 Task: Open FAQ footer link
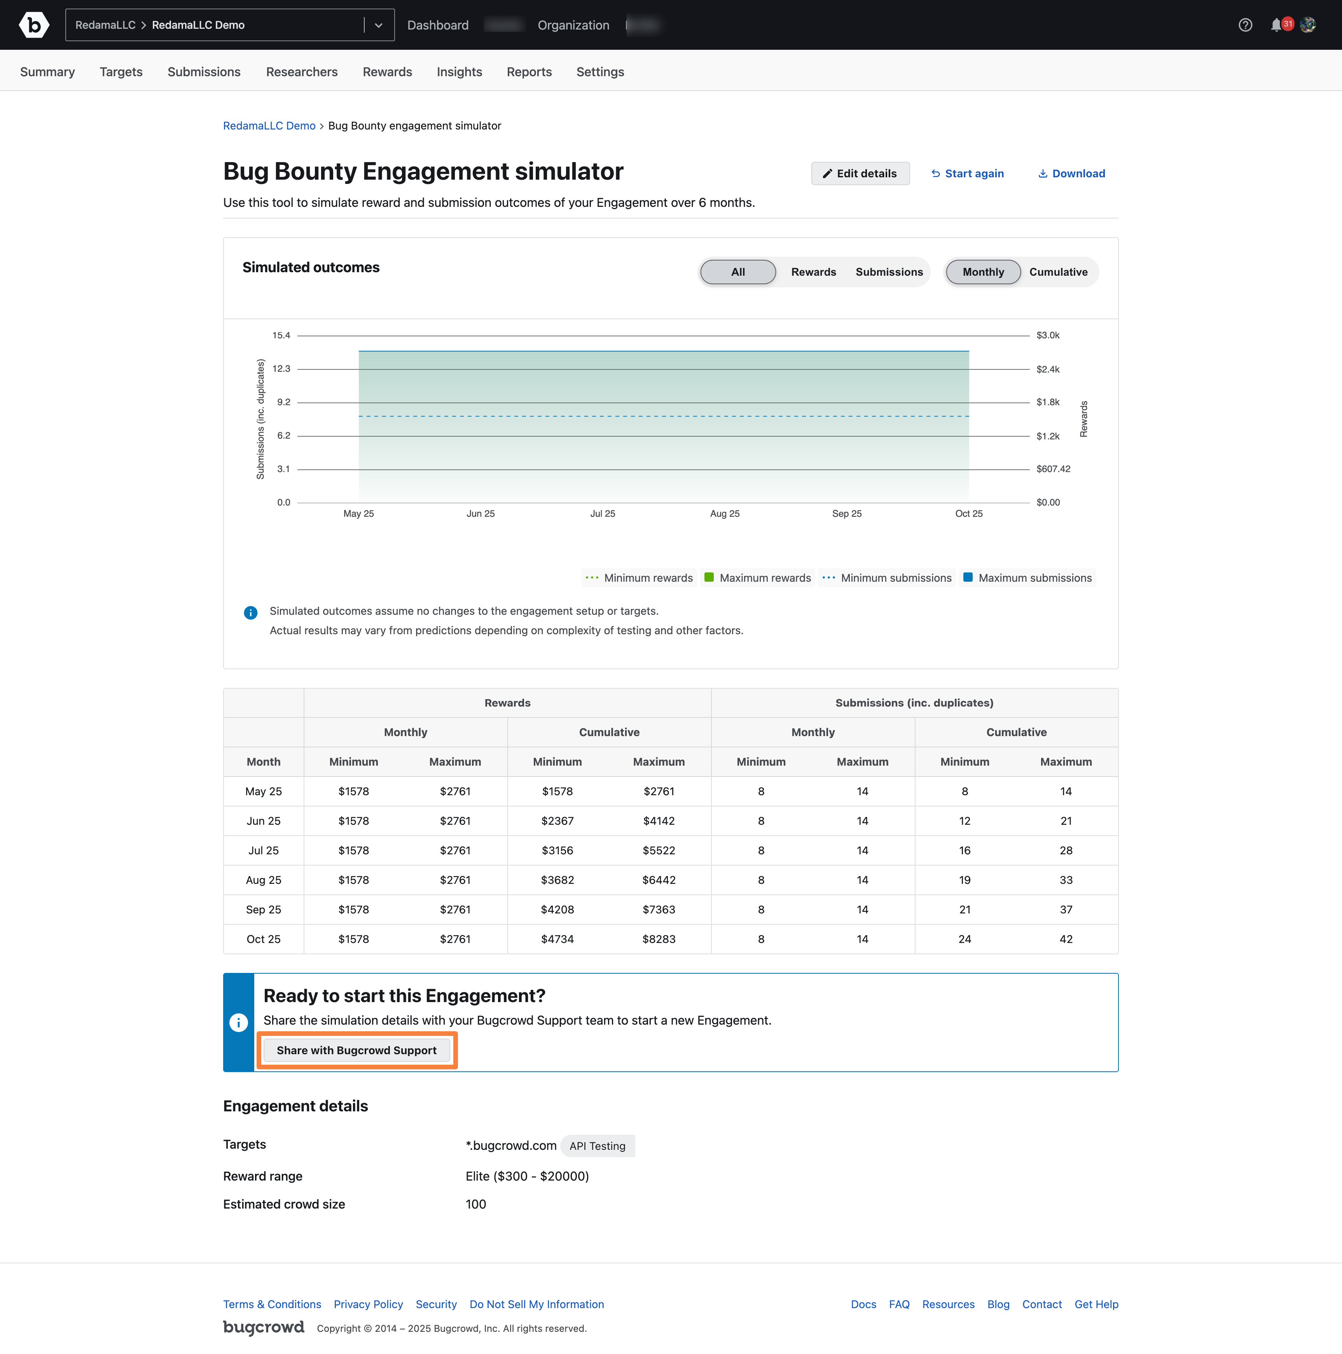pyautogui.click(x=899, y=1305)
